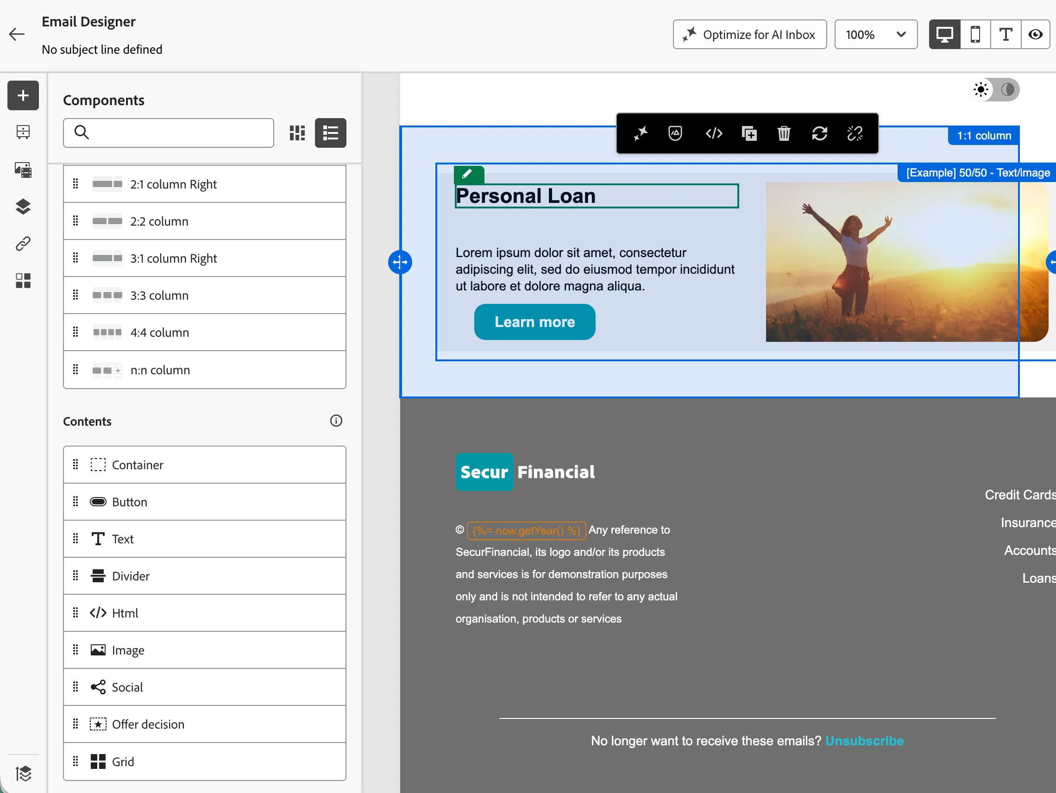Click the components search field

(x=169, y=133)
